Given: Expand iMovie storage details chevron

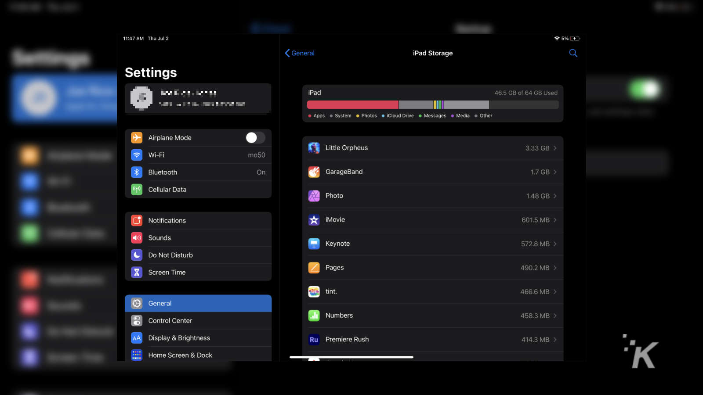Looking at the screenshot, I should [555, 220].
